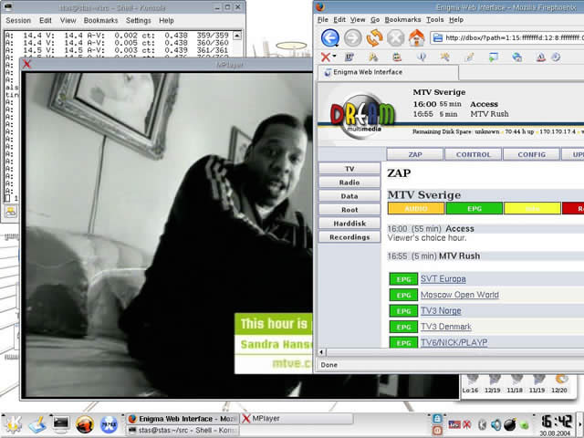
Task: Click the red globe icon in the panel
Action: pyautogui.click(x=85, y=424)
